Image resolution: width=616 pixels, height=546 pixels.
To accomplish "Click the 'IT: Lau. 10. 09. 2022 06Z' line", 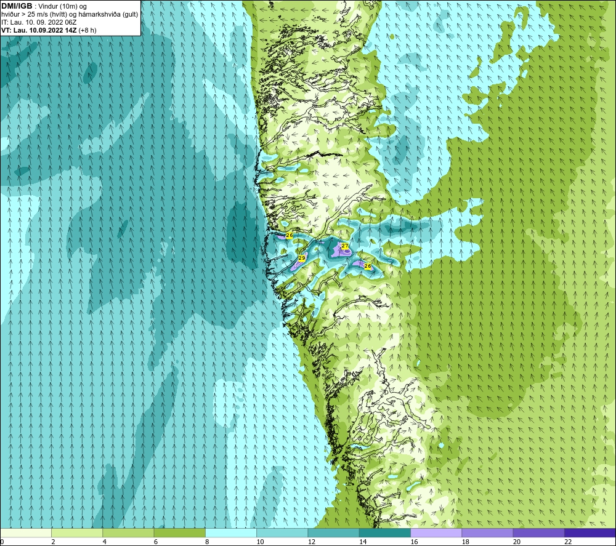I will [39, 22].
